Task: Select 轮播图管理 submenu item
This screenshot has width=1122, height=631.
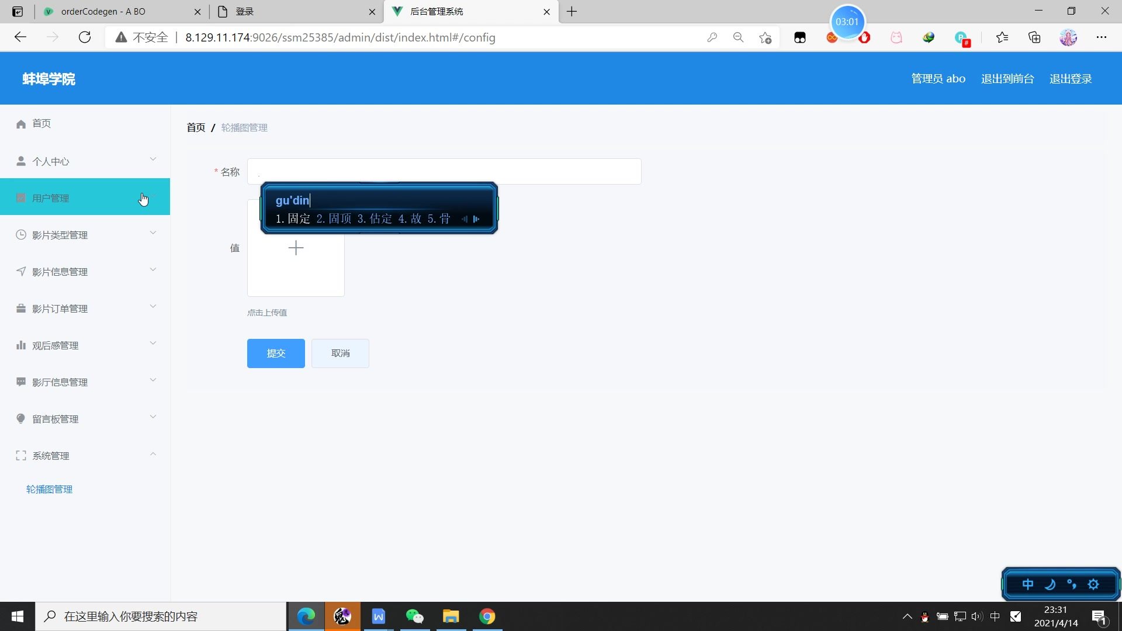Action: click(50, 490)
